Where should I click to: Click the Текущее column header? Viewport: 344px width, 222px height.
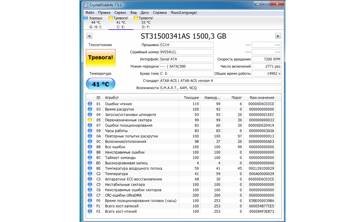(190, 97)
